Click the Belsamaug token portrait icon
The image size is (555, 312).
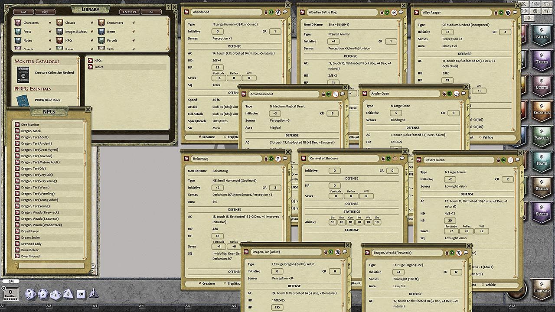[x=277, y=159]
